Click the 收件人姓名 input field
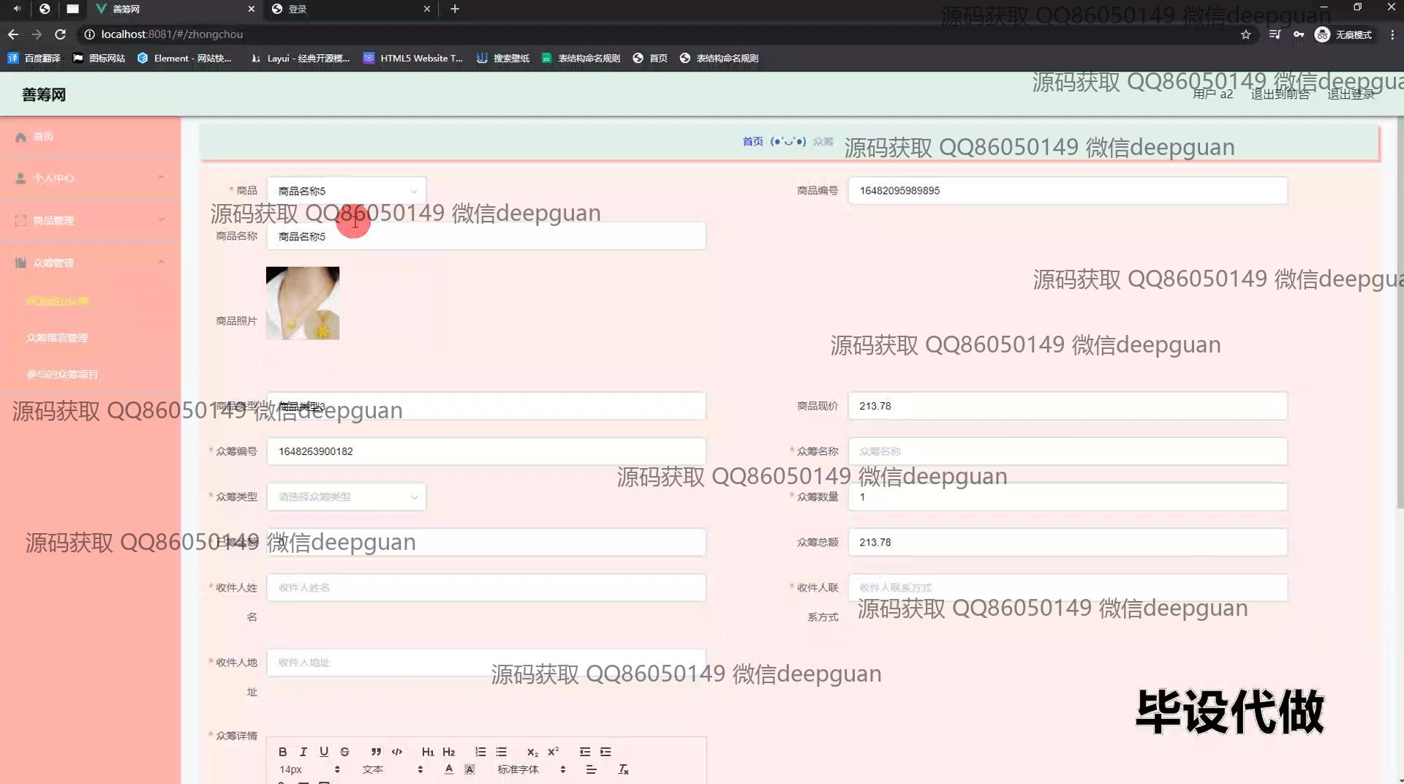Image resolution: width=1404 pixels, height=784 pixels. click(x=486, y=587)
